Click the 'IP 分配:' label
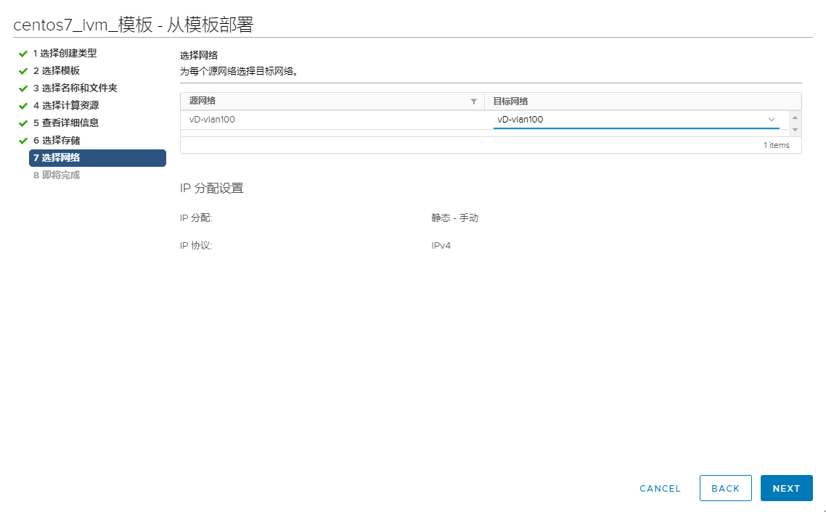826x512 pixels. tap(196, 218)
